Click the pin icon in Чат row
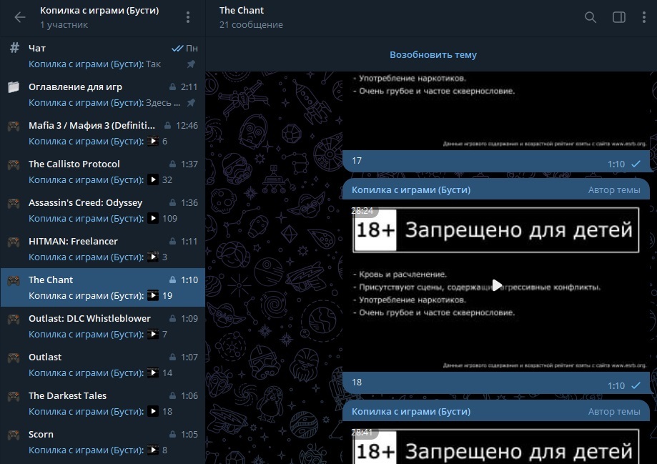Image resolution: width=657 pixels, height=464 pixels. point(191,64)
